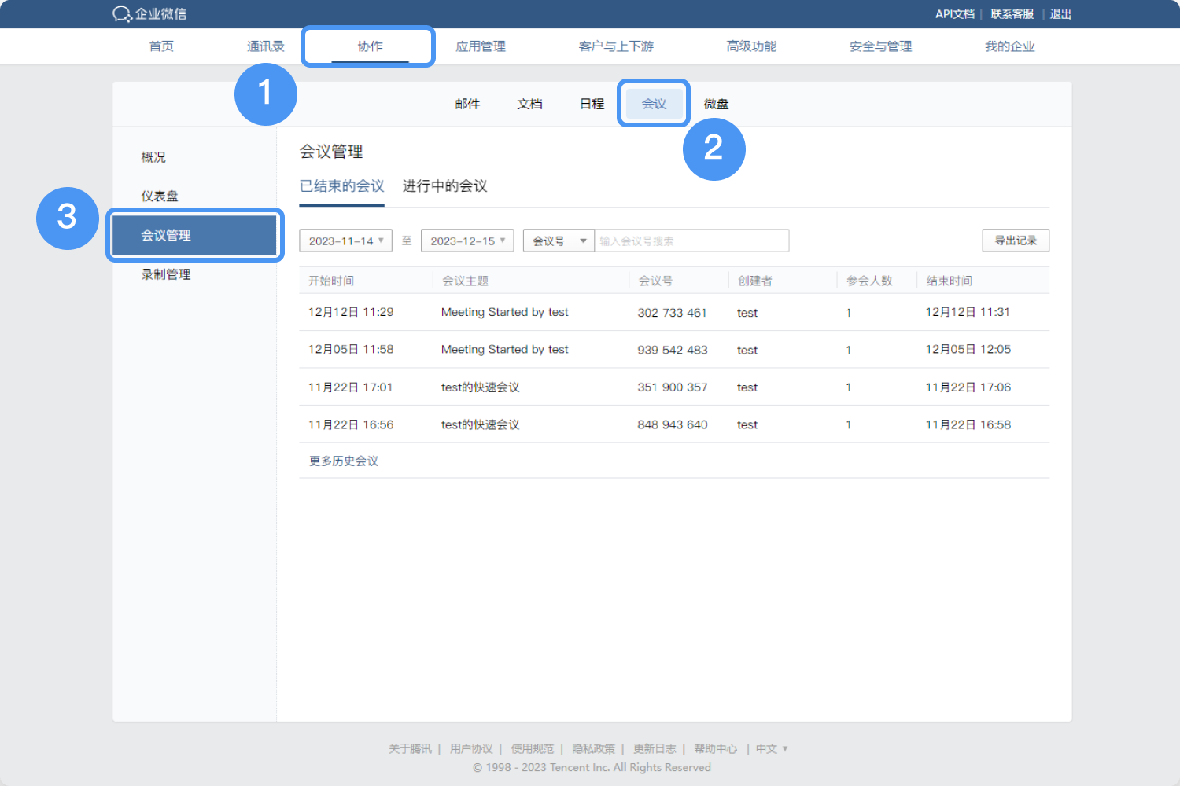
Task: Select 会议管理 in the left sidebar
Action: pyautogui.click(x=166, y=235)
